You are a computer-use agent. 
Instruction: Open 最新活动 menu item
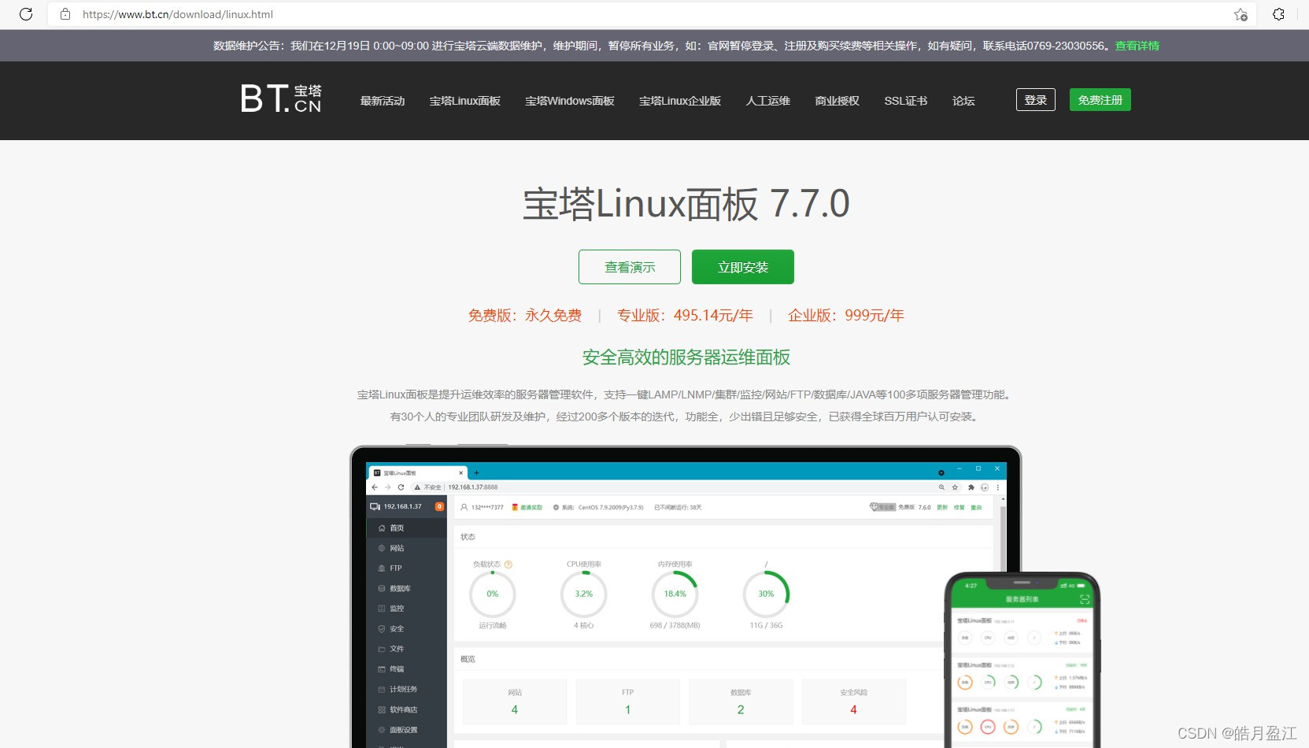click(x=383, y=101)
